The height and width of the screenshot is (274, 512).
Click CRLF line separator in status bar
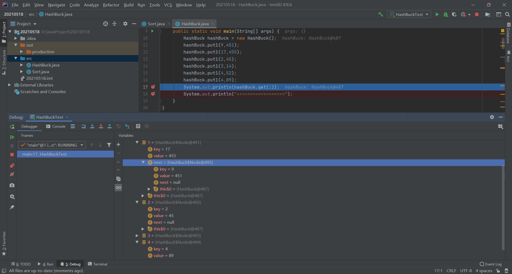tap(451, 271)
